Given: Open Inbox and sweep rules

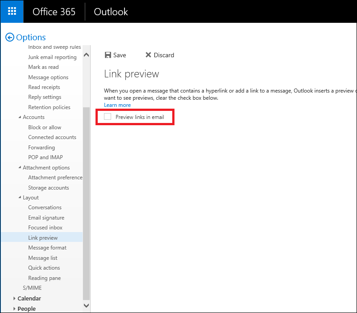Looking at the screenshot, I should pos(54,47).
